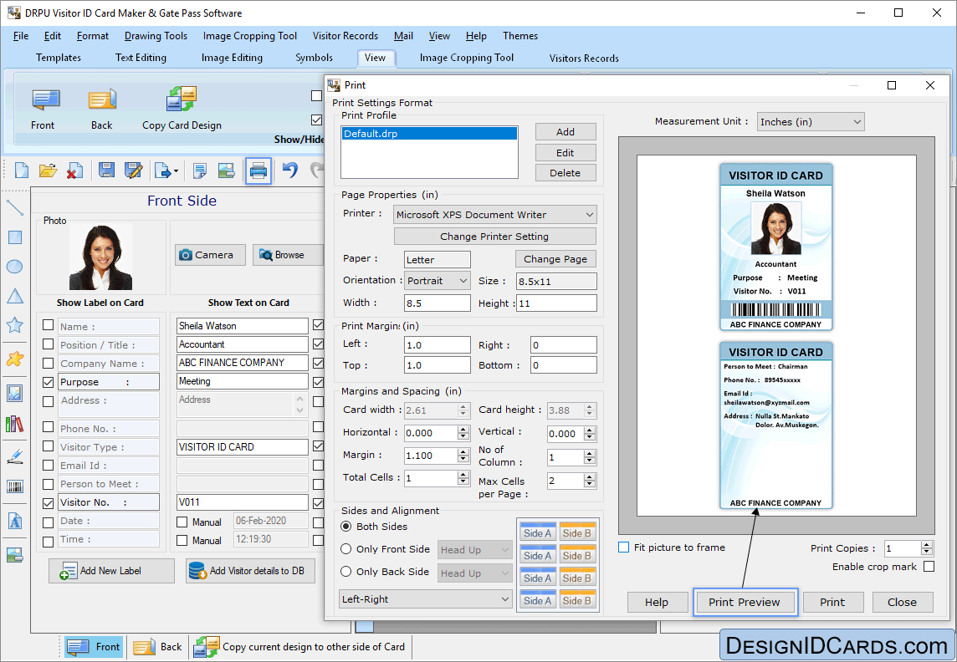Click the Print Preview button
The height and width of the screenshot is (662, 957).
tap(744, 603)
